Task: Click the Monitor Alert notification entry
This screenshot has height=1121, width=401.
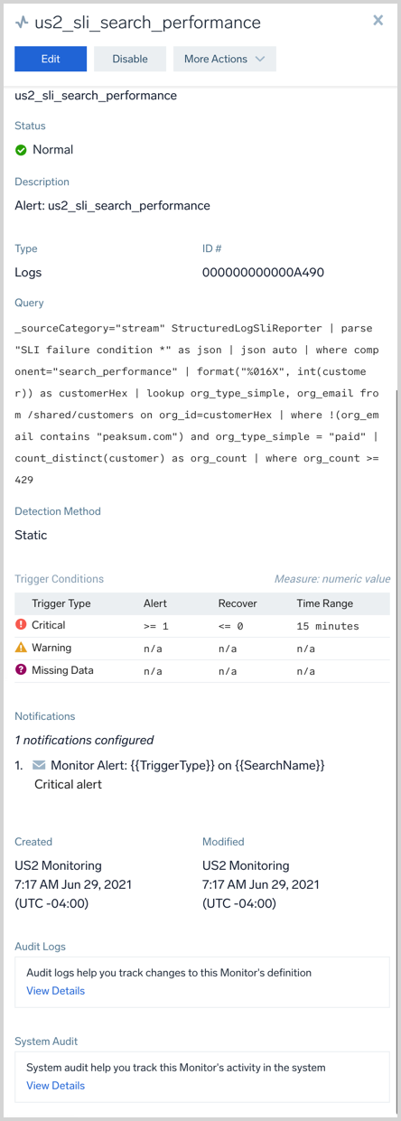Action: (178, 774)
